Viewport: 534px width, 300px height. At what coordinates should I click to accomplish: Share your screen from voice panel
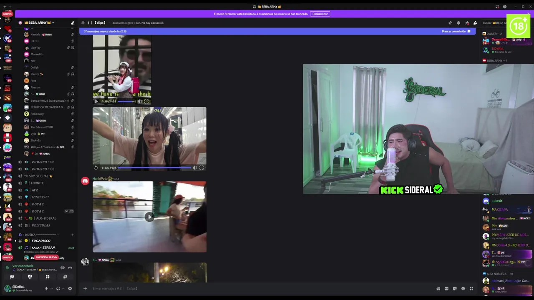tap(30, 277)
